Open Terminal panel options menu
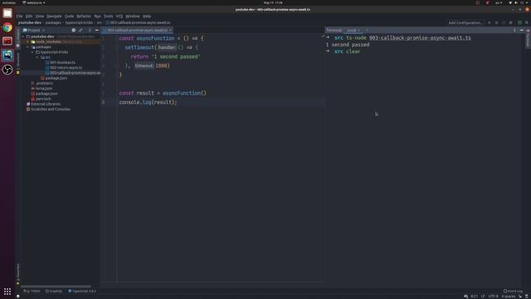531x299 pixels. pos(514,30)
